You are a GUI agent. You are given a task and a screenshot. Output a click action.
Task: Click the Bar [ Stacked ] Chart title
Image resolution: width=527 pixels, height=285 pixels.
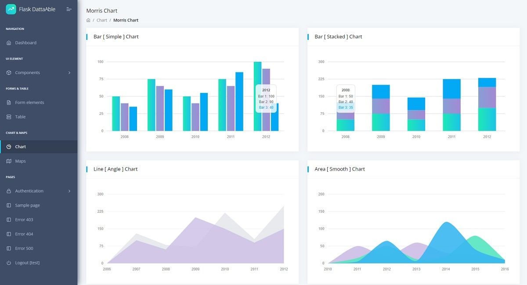point(338,37)
